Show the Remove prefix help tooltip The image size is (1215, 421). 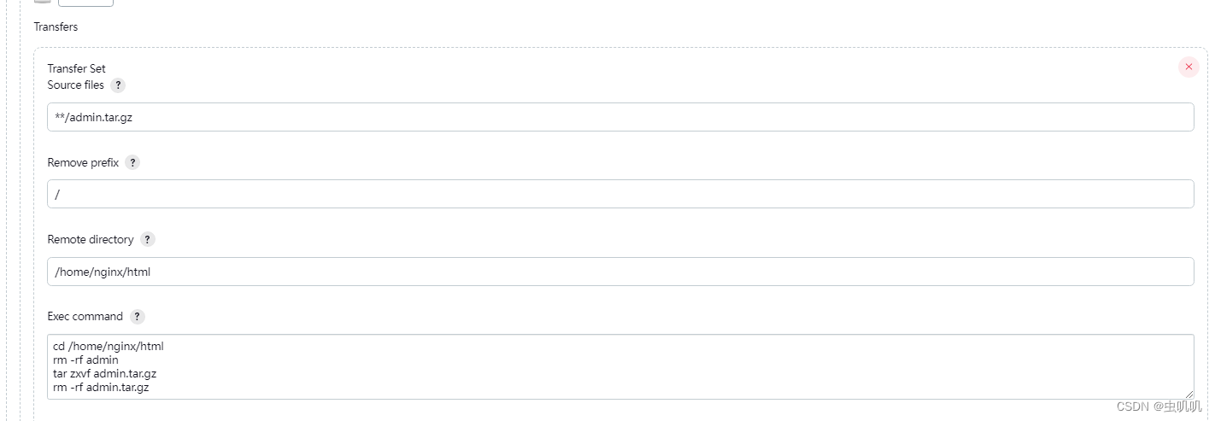(x=132, y=162)
